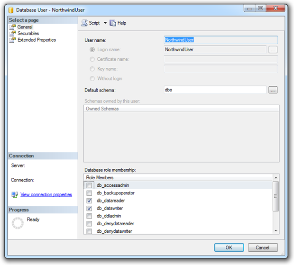Viewport: 294px width, 265px height.
Task: Click the database cylinder title bar icon
Action: (x=11, y=10)
